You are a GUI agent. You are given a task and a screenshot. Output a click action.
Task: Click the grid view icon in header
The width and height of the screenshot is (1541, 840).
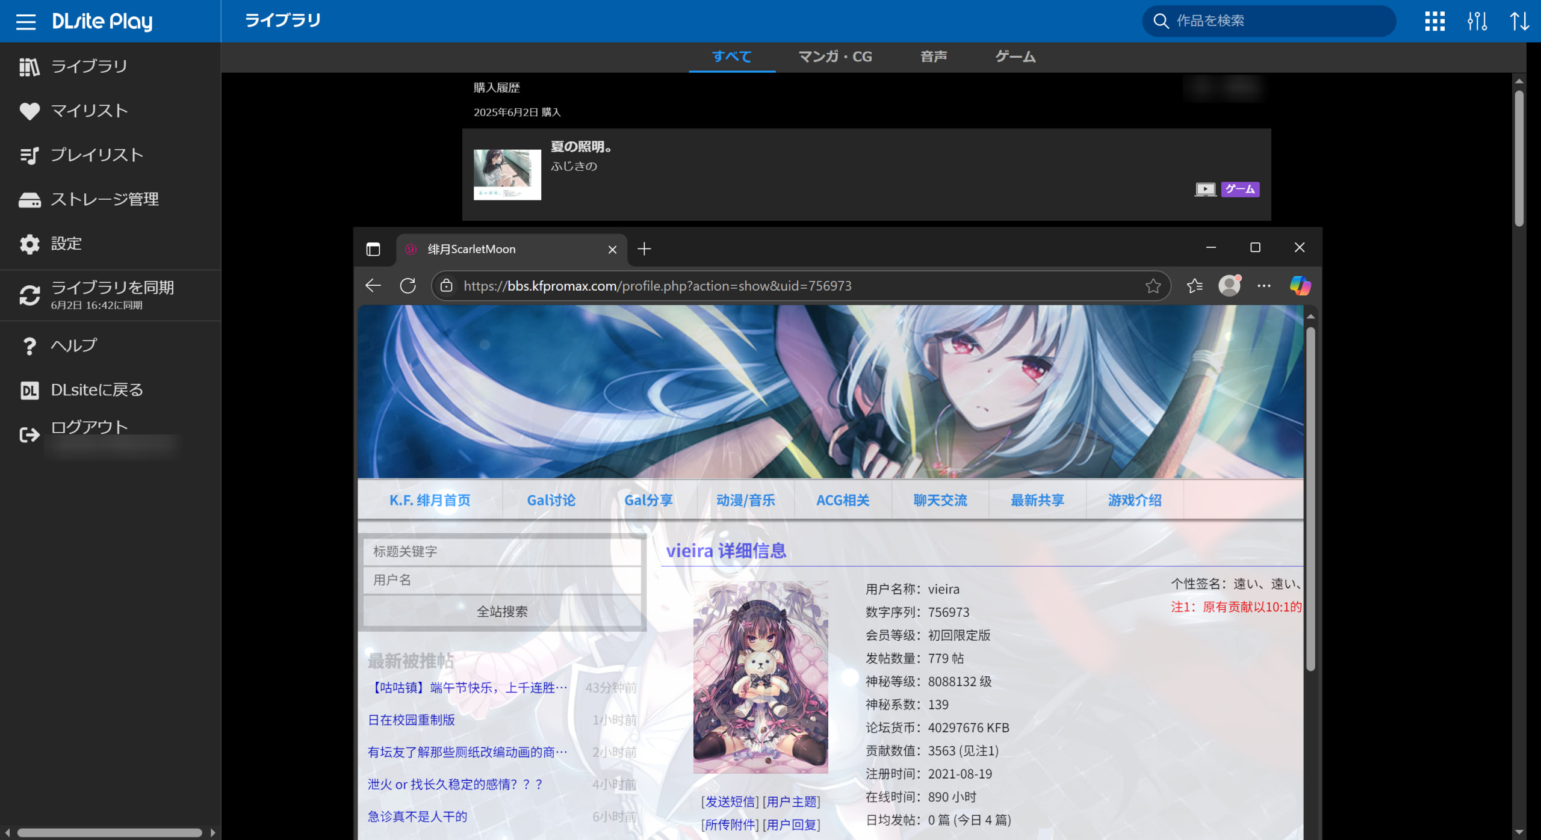(x=1434, y=22)
